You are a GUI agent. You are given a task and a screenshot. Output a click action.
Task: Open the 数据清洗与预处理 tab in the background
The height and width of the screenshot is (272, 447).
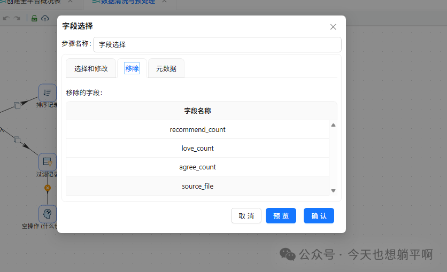pos(128,2)
